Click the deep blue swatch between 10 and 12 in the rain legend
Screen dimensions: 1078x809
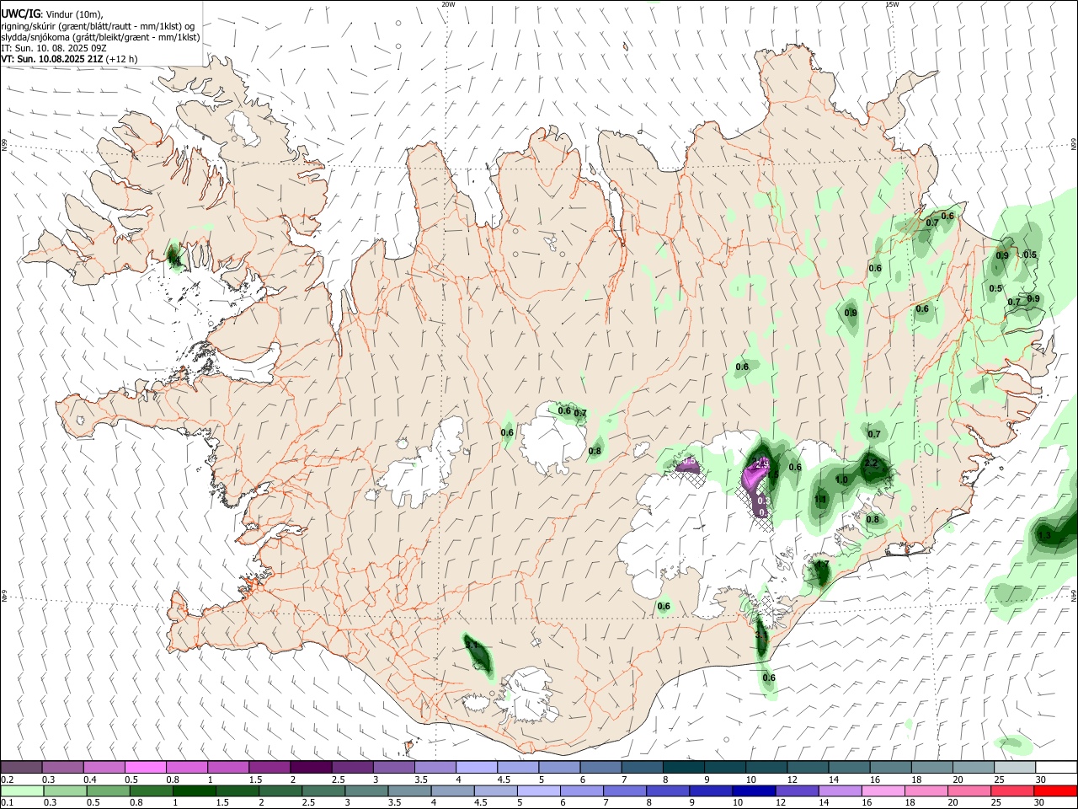pos(754,790)
